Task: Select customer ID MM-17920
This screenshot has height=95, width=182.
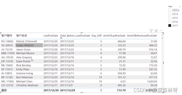Action: (8, 53)
